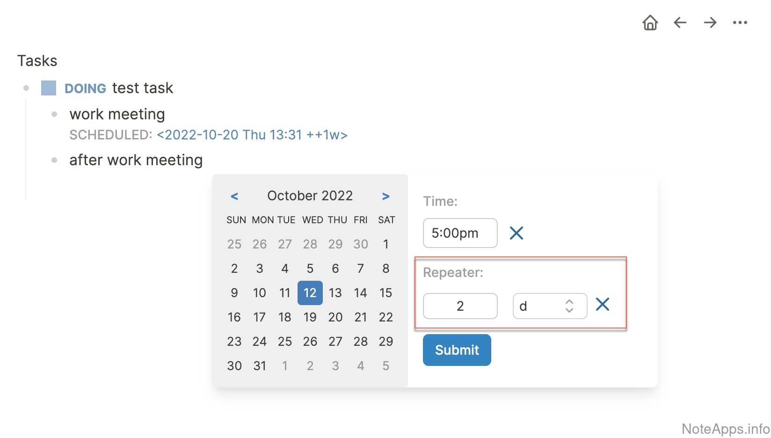
Task: Open the three-dots more menu
Action: click(x=740, y=22)
